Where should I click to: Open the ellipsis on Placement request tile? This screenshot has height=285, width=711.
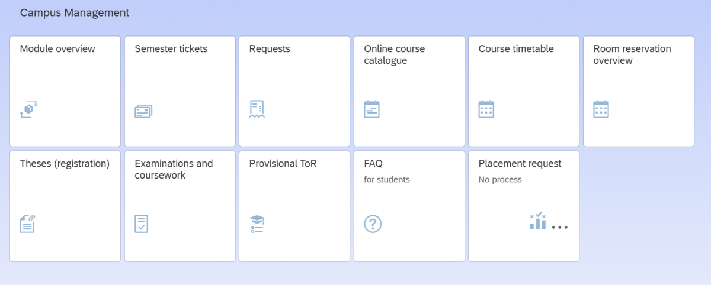pos(560,227)
